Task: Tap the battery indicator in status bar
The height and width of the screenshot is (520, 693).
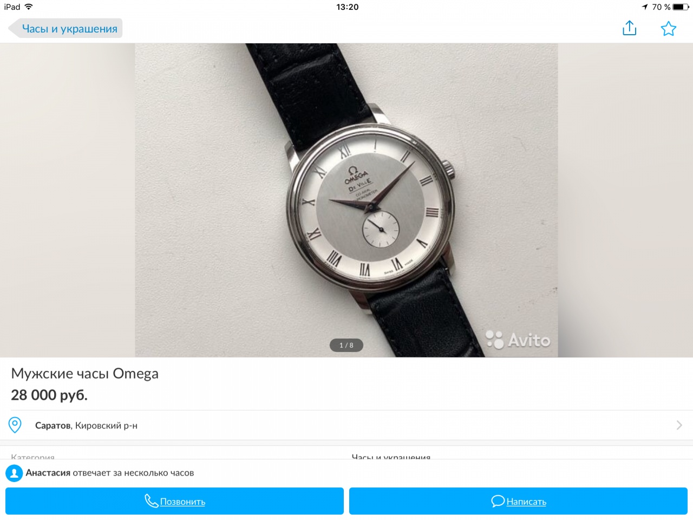Action: (681, 7)
